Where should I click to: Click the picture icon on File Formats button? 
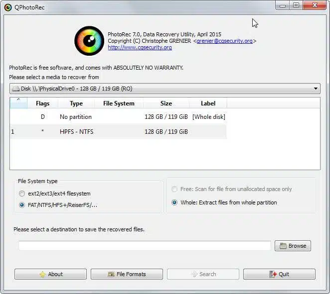(x=110, y=274)
